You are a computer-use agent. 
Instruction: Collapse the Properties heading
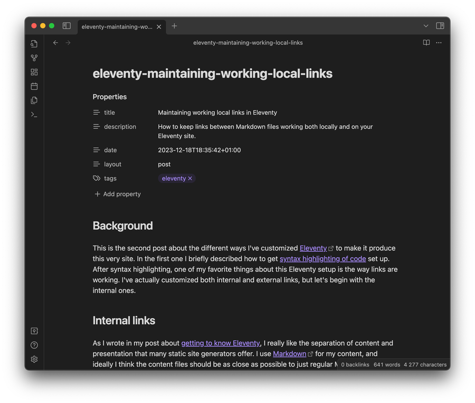[110, 97]
